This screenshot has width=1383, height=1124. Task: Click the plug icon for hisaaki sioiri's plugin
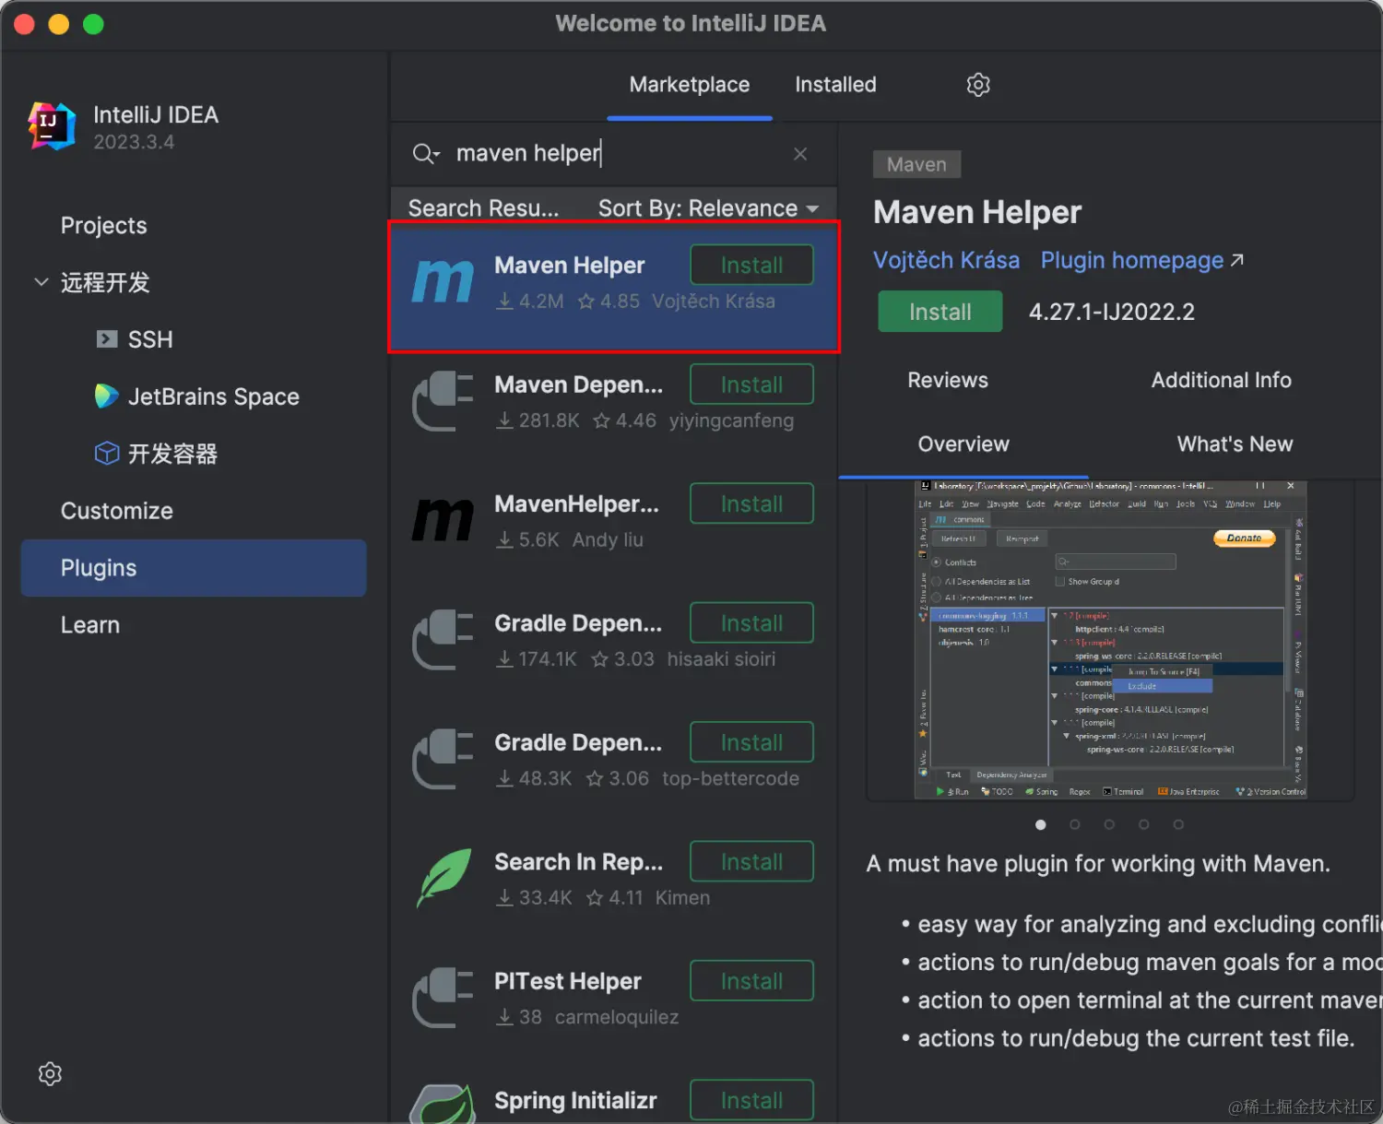[x=443, y=639]
